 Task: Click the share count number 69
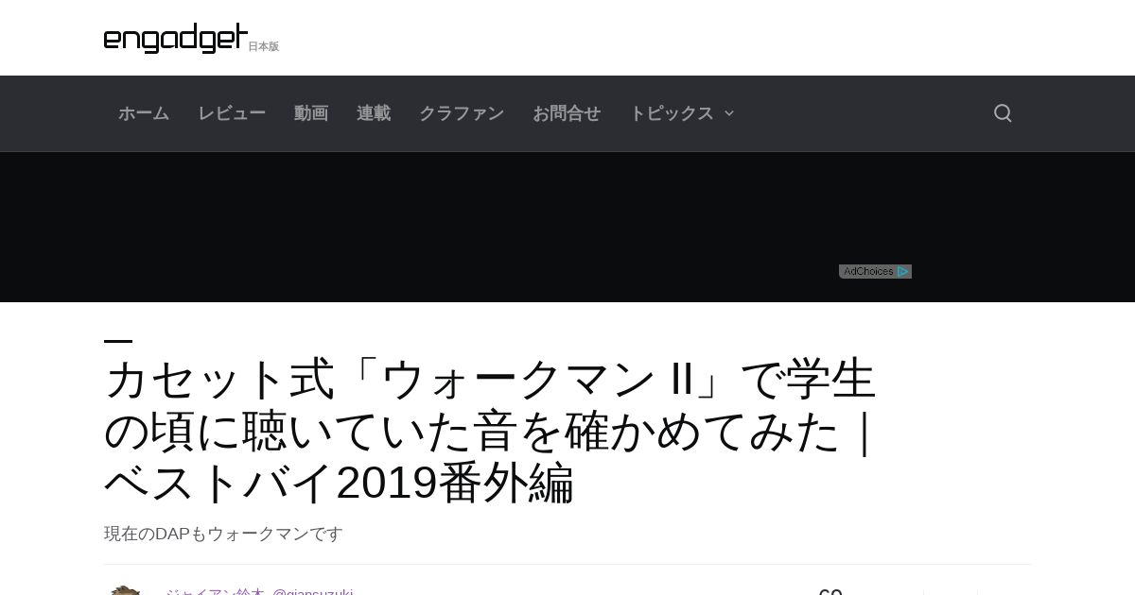pos(830,591)
